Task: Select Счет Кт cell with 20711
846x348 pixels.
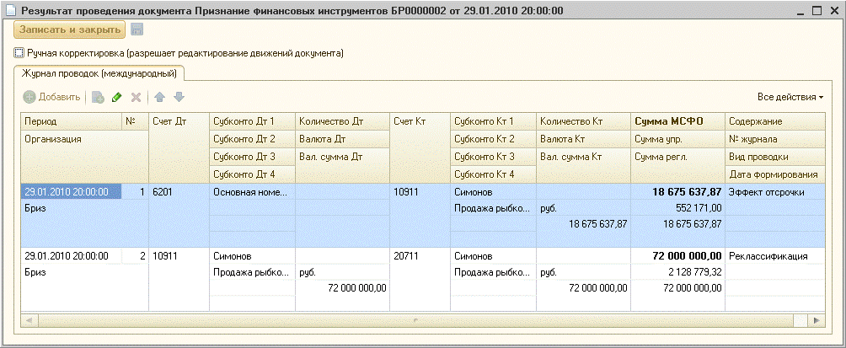Action: coord(419,256)
